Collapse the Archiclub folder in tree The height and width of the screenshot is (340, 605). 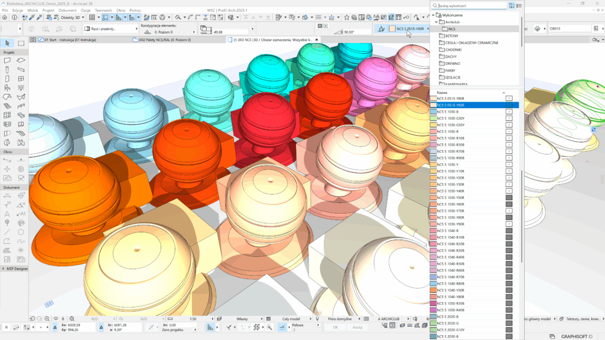tap(436, 22)
